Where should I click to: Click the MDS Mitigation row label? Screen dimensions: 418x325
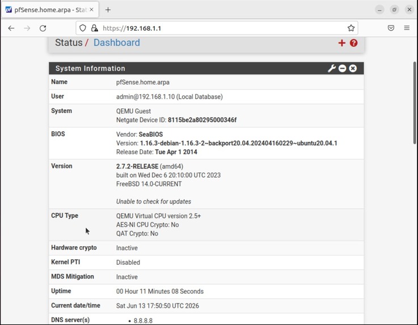click(x=73, y=276)
